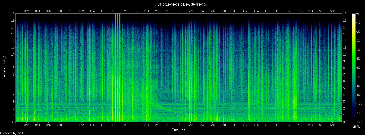Click the white top of the dBFS color bar
The image size is (365, 135).
354,14
